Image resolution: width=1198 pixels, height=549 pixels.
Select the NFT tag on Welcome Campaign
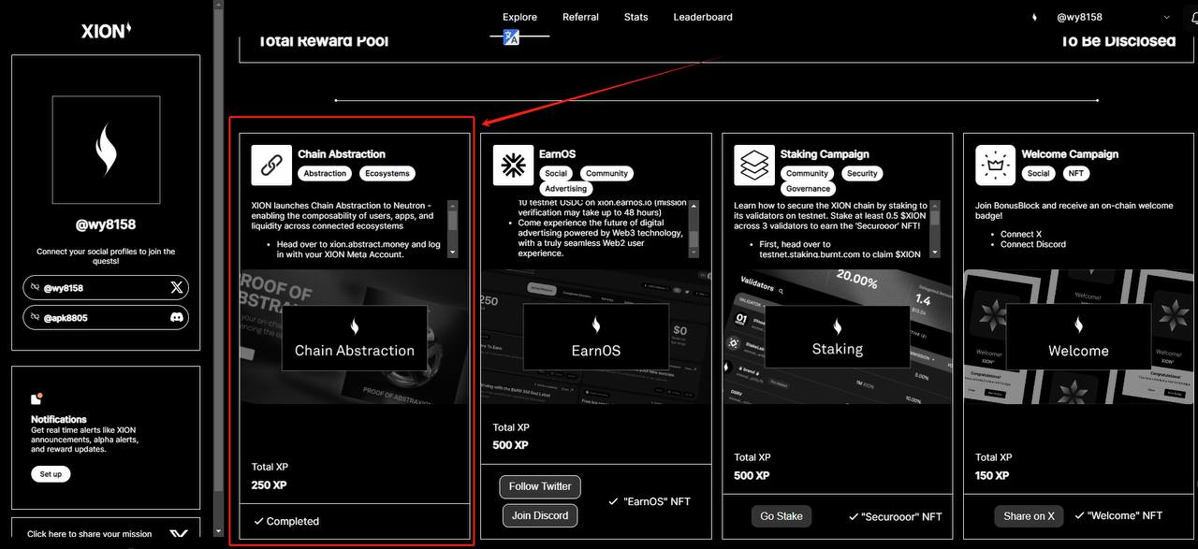pos(1076,173)
